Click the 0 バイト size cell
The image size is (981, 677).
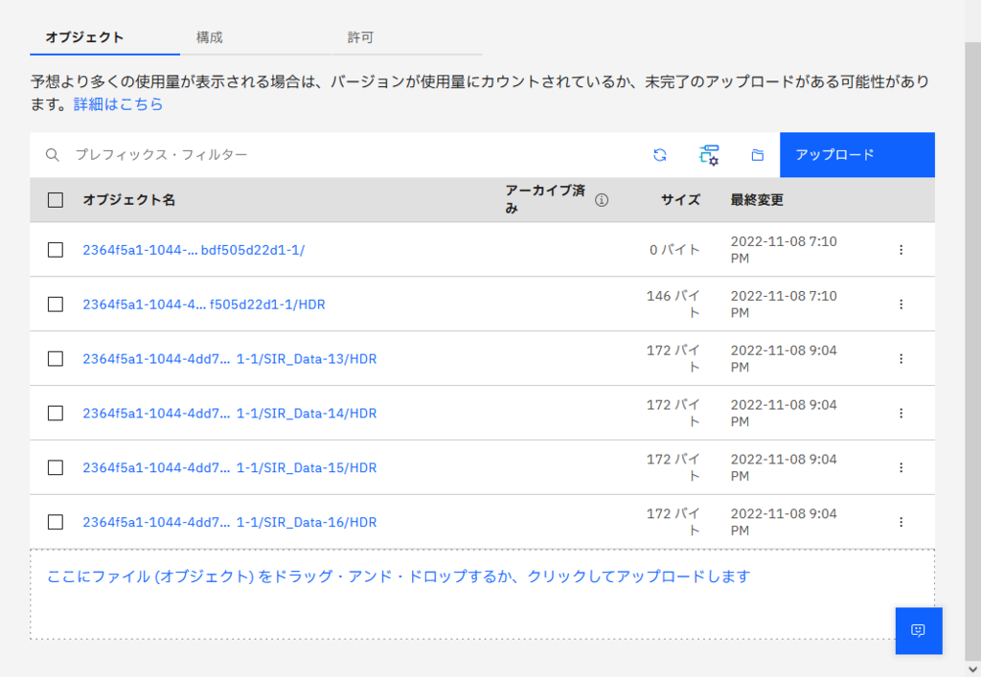click(x=674, y=250)
